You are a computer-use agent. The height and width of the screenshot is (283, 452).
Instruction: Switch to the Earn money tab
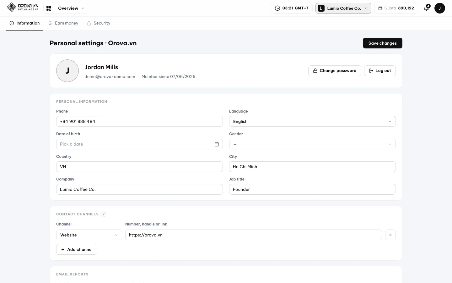(x=63, y=23)
